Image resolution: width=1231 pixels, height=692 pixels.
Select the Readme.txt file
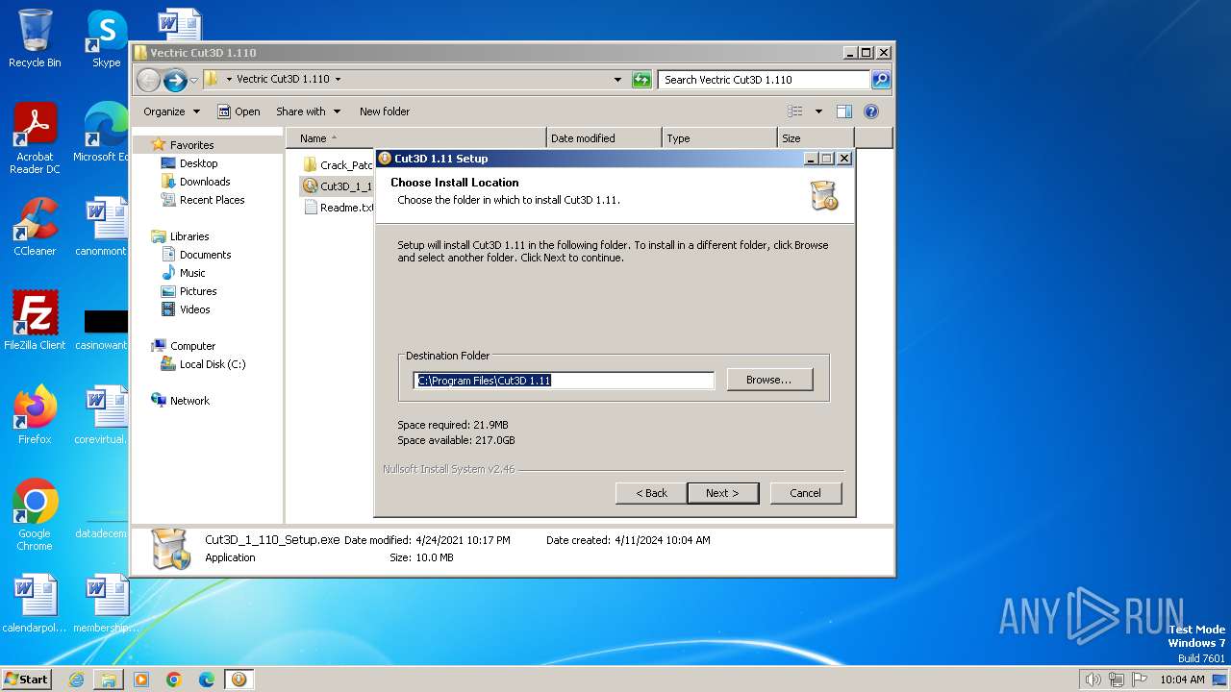[x=338, y=208]
